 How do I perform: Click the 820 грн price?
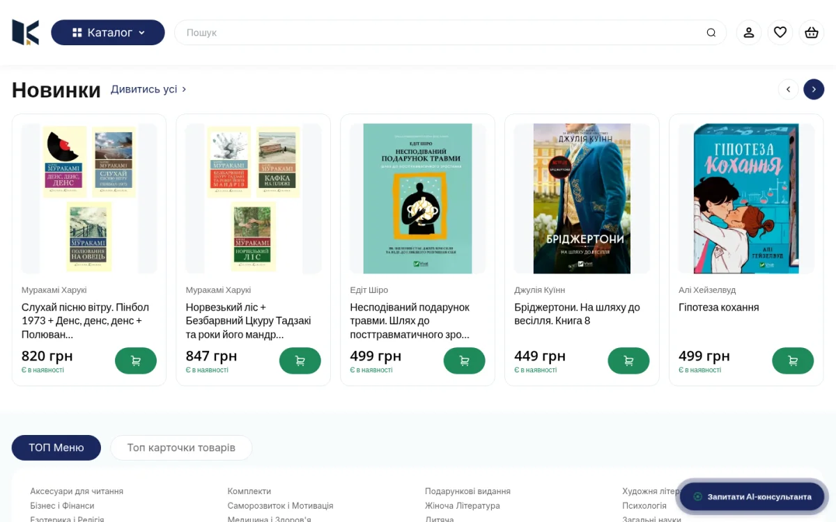(x=47, y=356)
